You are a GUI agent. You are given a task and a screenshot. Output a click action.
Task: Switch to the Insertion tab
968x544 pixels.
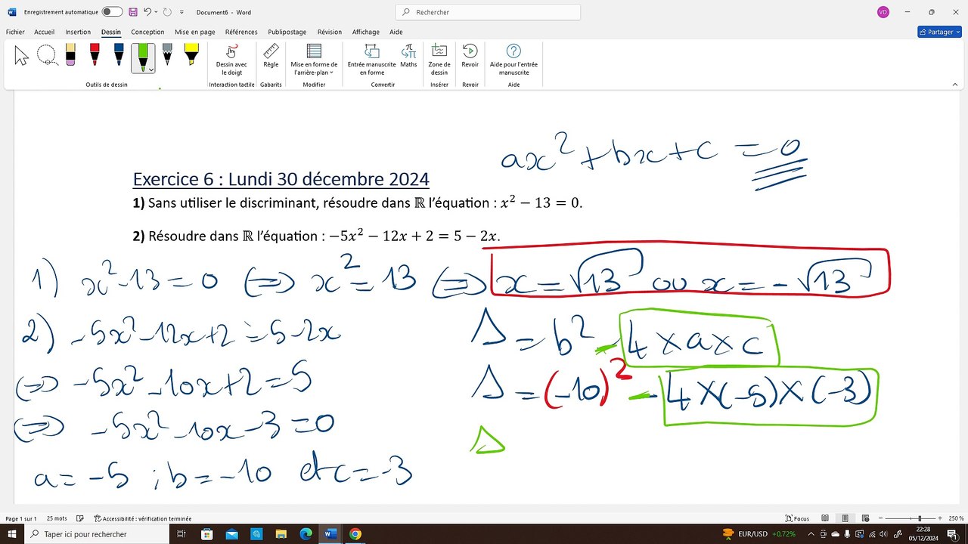point(78,32)
